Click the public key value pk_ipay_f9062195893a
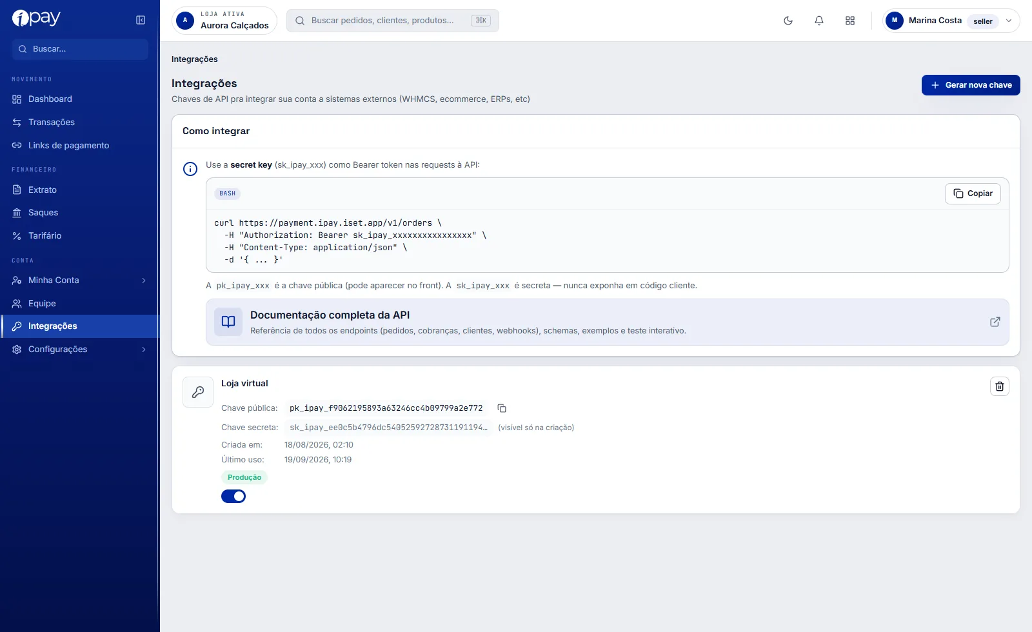1032x632 pixels. point(386,408)
